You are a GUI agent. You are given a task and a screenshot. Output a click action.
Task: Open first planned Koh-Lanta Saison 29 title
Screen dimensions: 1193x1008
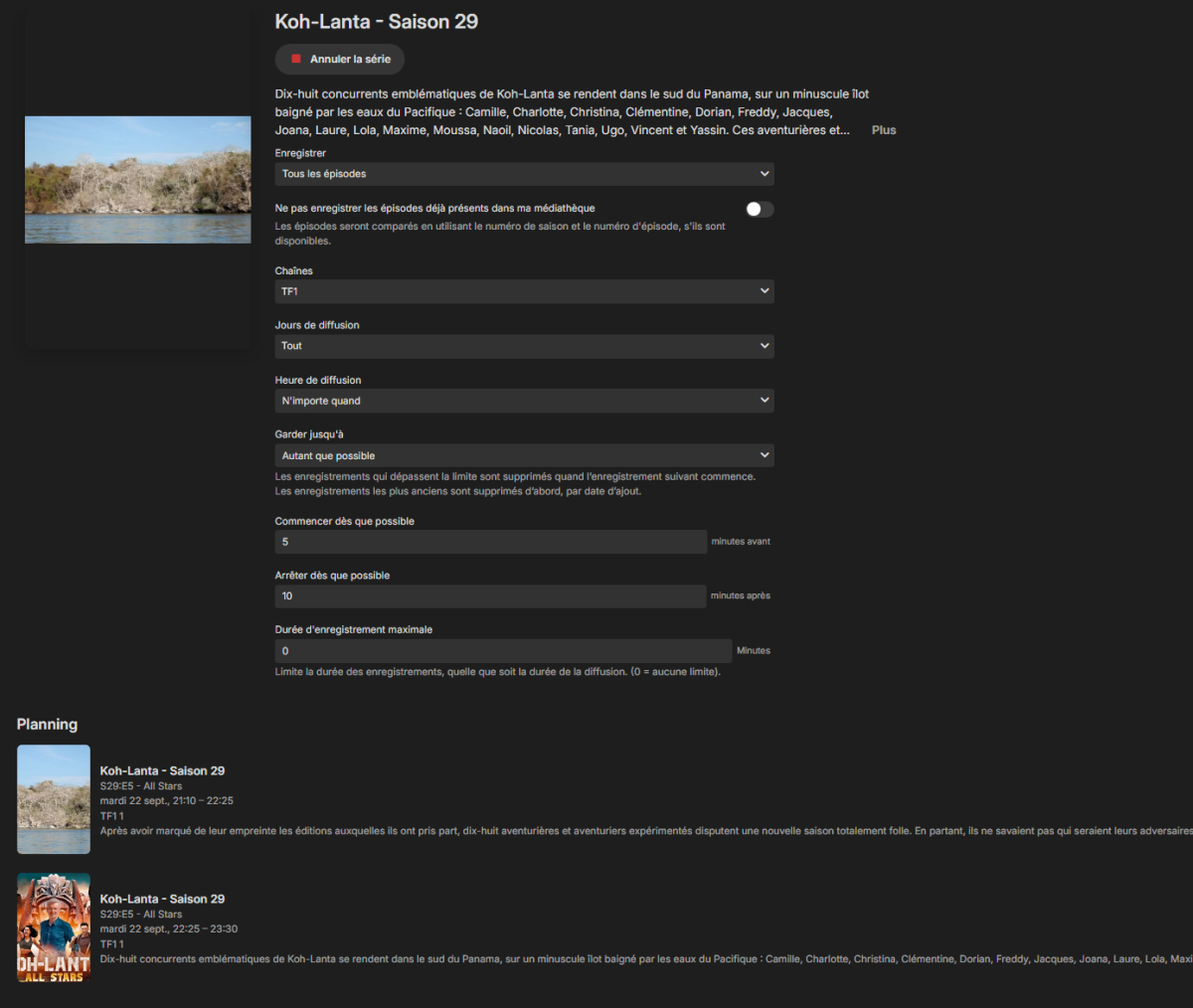click(162, 770)
